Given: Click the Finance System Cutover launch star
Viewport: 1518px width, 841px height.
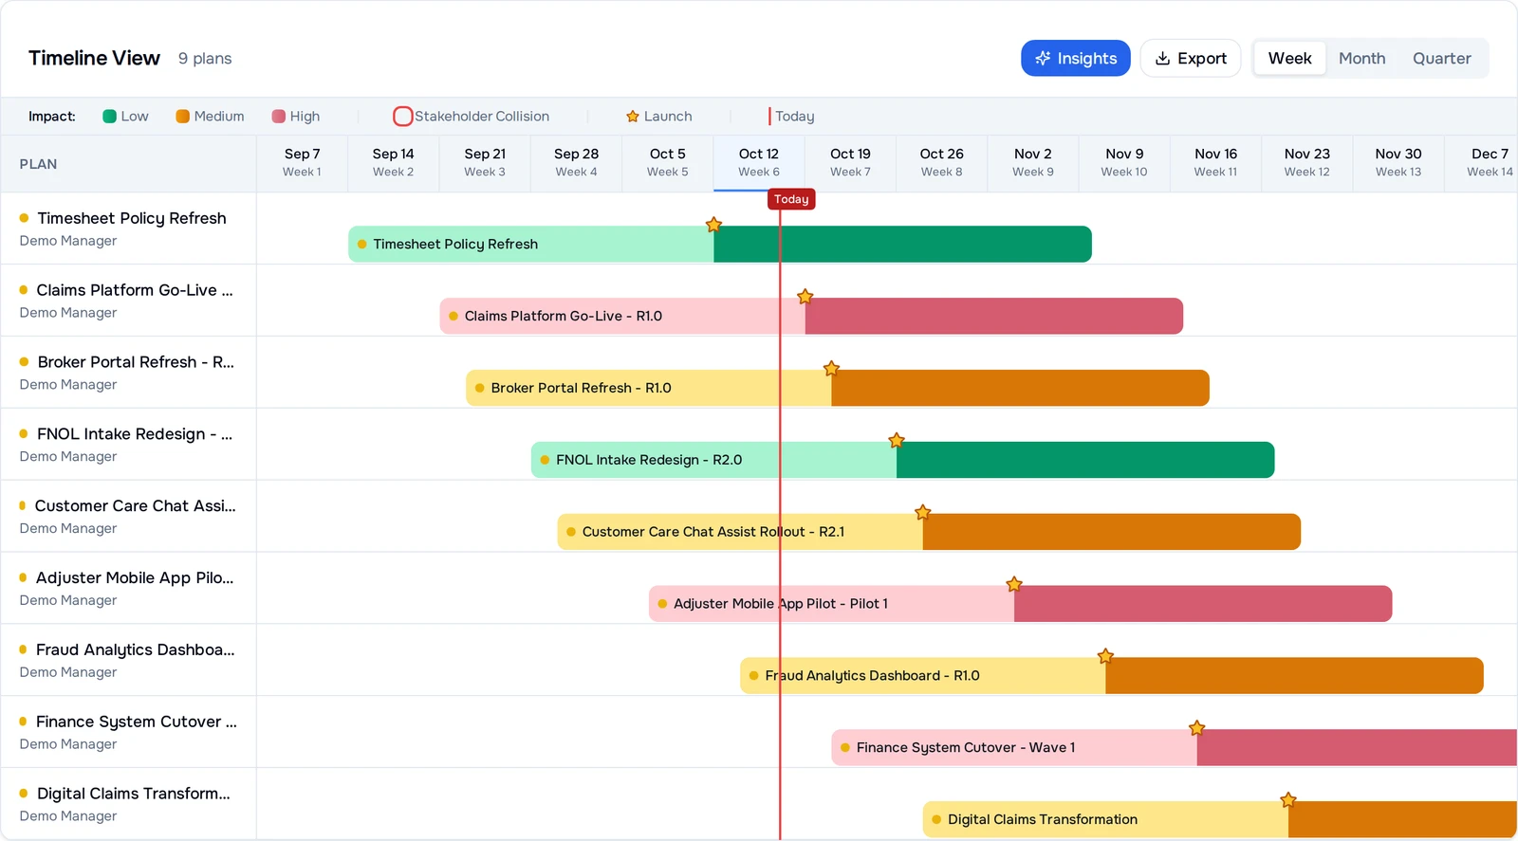Looking at the screenshot, I should click(x=1197, y=728).
